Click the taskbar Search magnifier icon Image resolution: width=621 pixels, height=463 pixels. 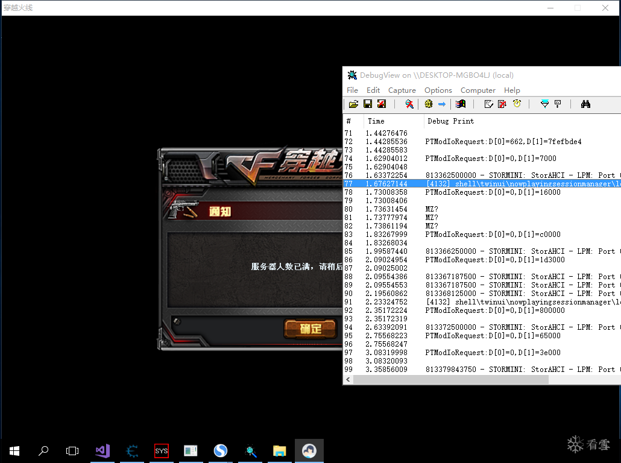point(43,451)
